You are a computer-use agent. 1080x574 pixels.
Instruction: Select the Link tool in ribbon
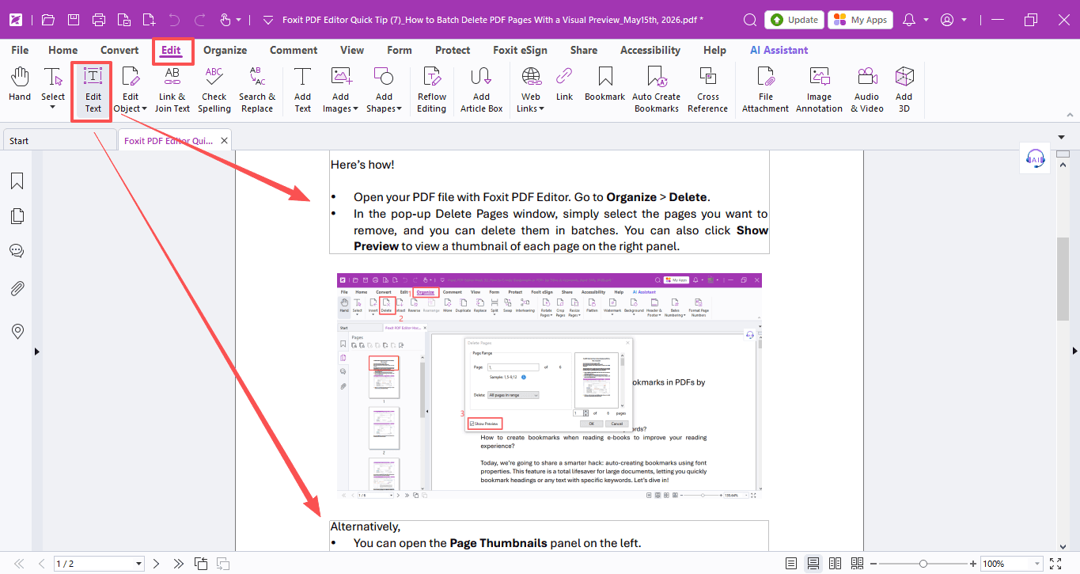click(564, 86)
